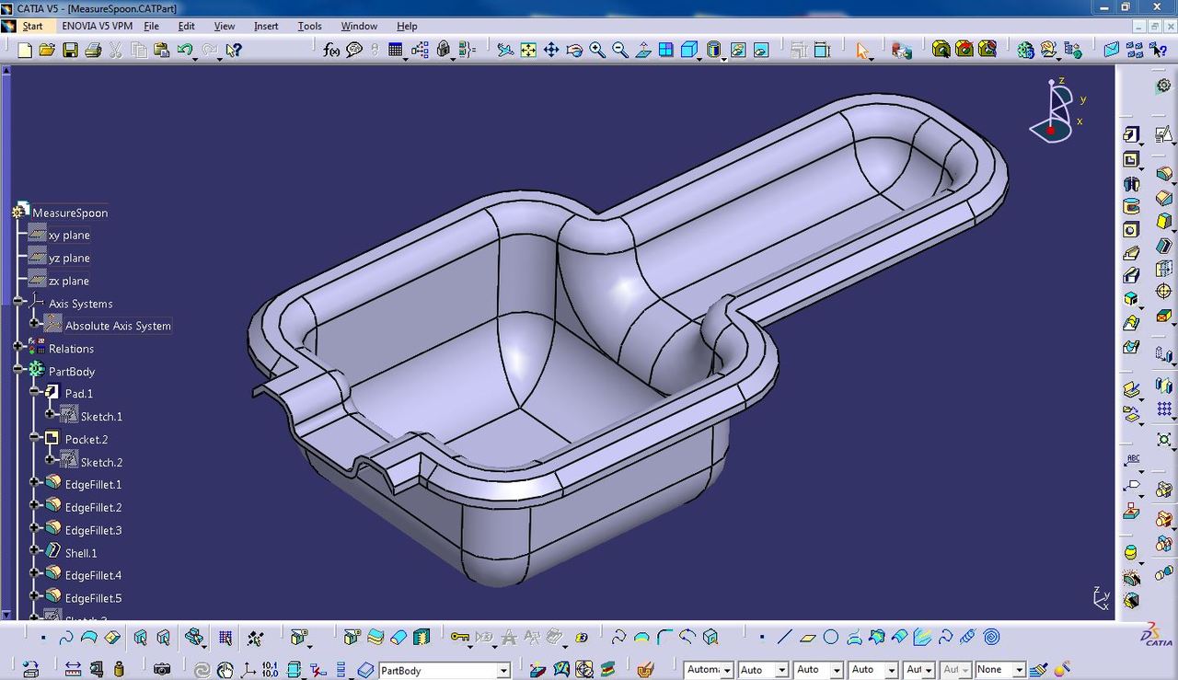Expand the Sketch.1 node

(52, 416)
